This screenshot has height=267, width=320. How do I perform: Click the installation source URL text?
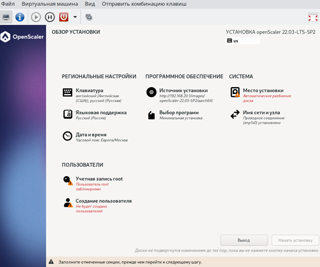coord(186,98)
